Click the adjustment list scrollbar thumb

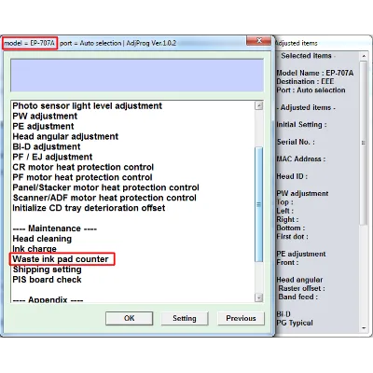coord(258,204)
